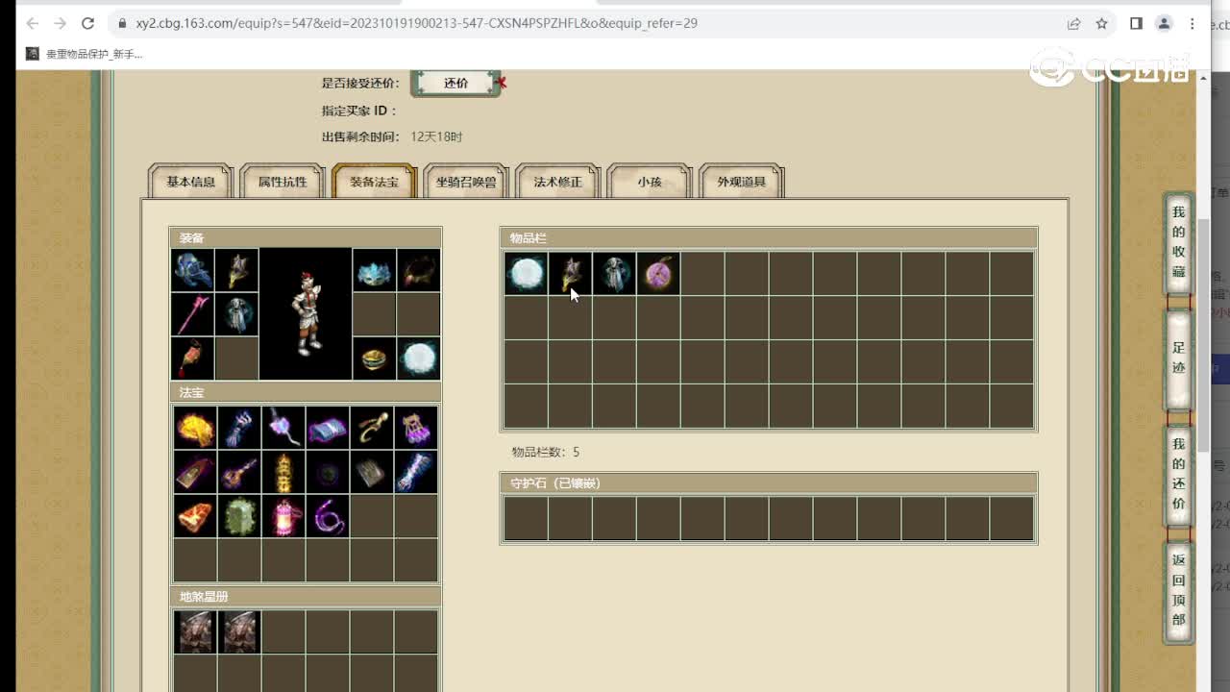
Task: Click the character figure preview
Action: [x=307, y=314]
